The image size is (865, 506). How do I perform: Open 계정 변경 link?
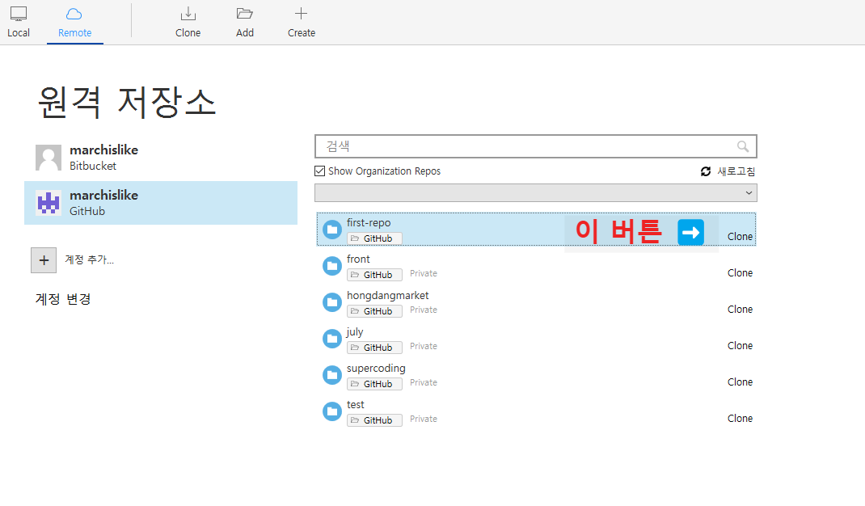click(x=63, y=299)
